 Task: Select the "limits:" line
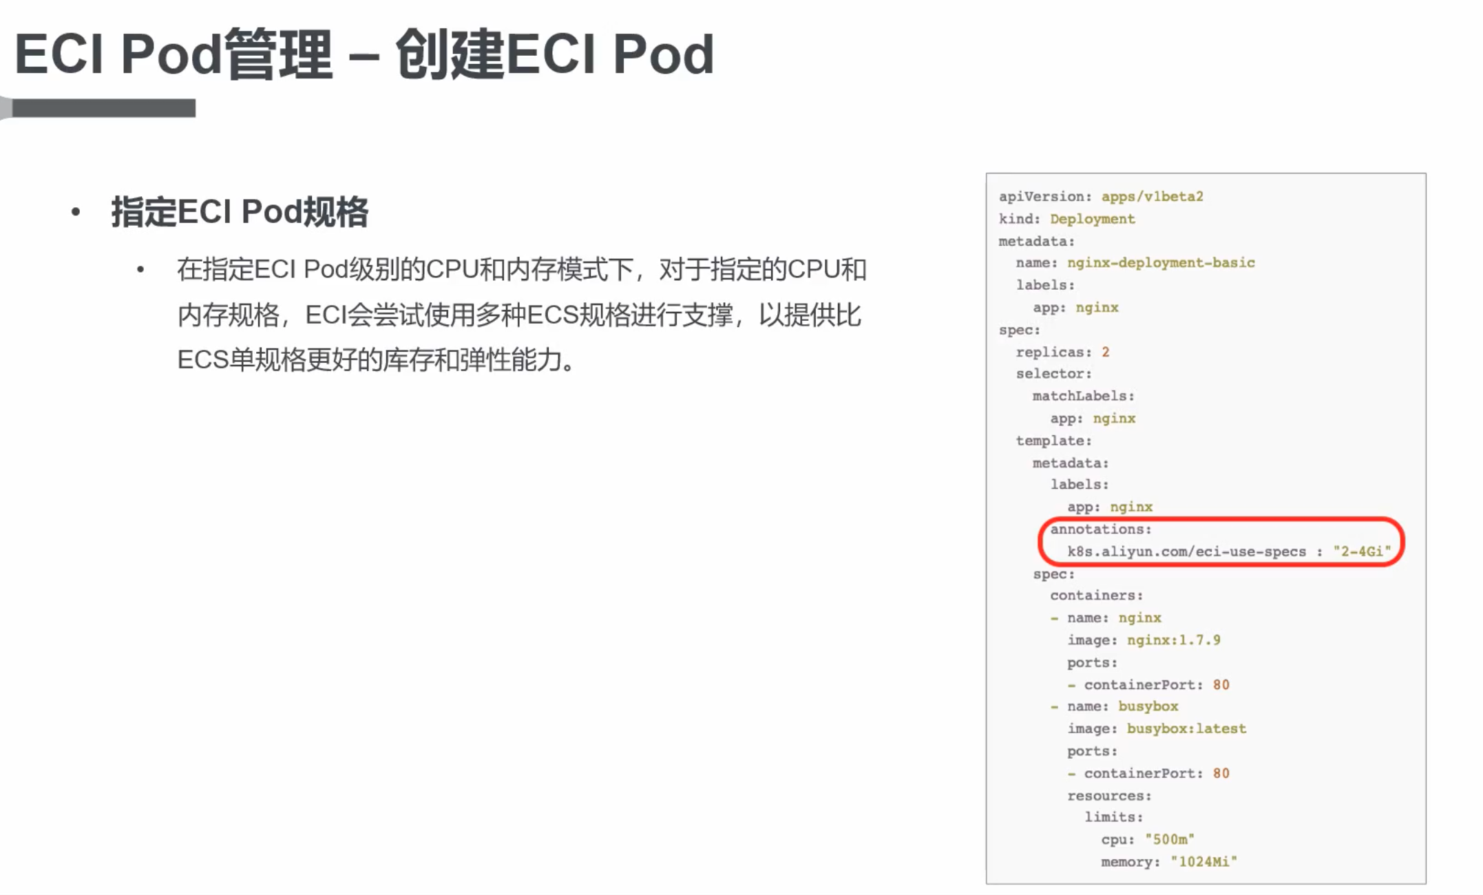pos(1113,817)
